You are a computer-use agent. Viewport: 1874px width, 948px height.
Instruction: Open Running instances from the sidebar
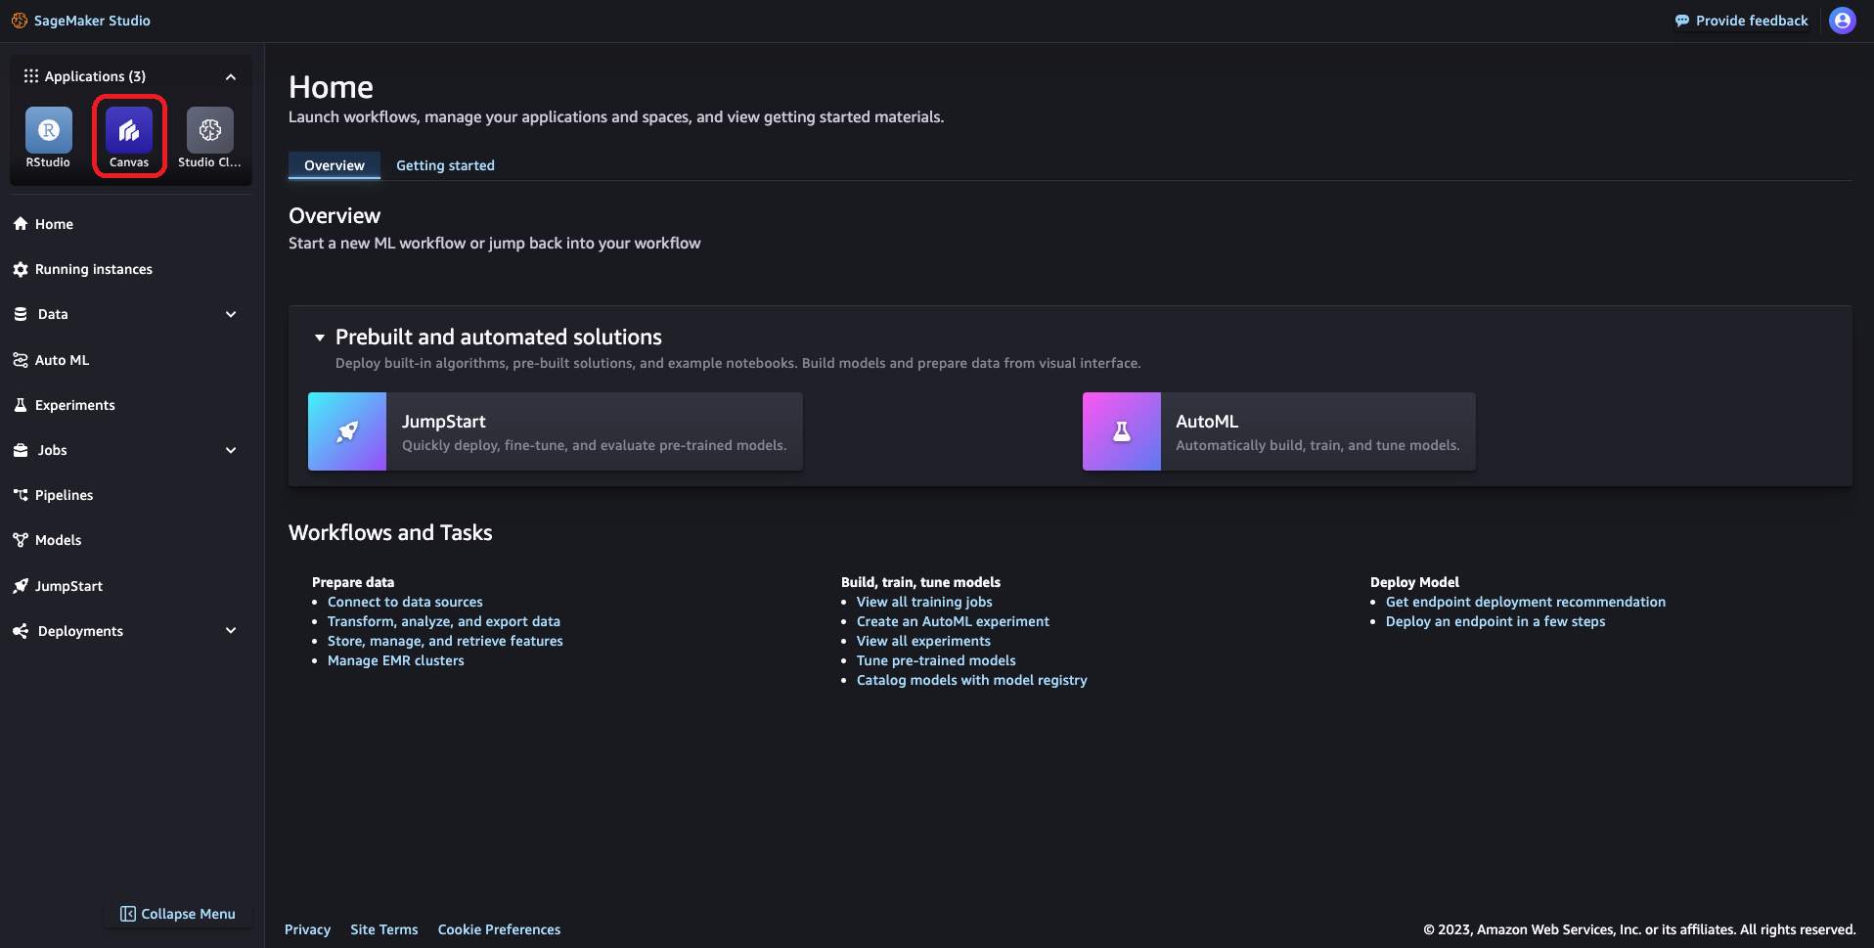(x=94, y=269)
